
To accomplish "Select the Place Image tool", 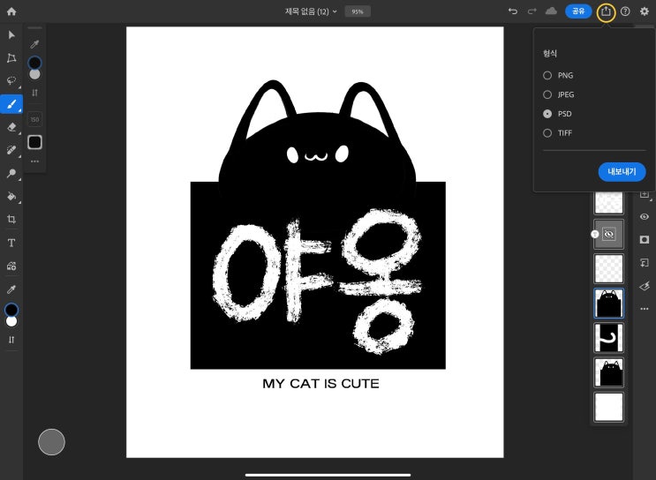I will pyautogui.click(x=11, y=266).
